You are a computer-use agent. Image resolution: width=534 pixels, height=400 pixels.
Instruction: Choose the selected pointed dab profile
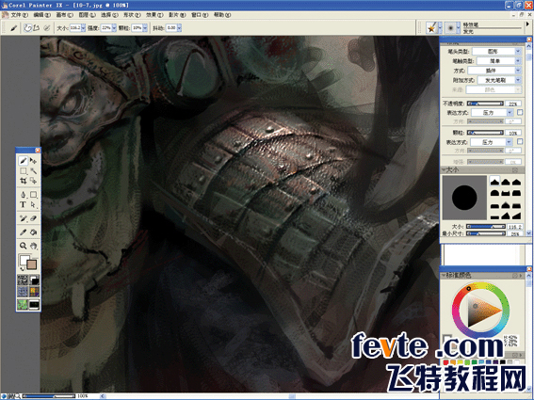click(494, 182)
